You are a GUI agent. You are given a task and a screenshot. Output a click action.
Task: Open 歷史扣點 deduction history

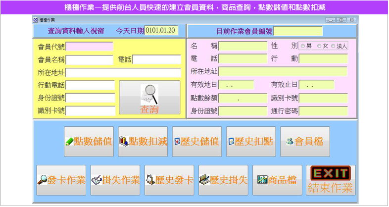click(x=251, y=142)
